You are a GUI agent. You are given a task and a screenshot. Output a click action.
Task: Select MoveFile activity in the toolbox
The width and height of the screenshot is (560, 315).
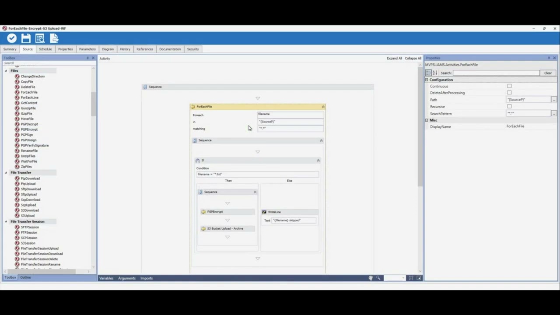click(x=27, y=119)
